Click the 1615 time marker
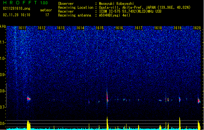This screenshot has height=130, width=204. coord(100,28)
